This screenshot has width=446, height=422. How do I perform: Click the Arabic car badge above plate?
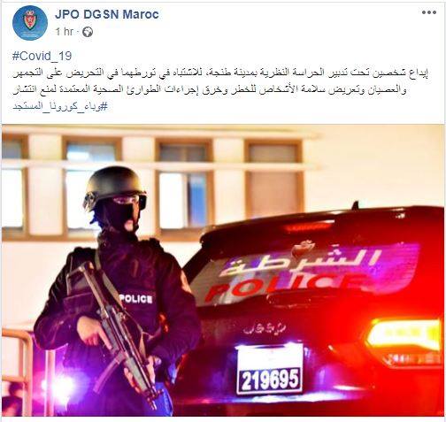tap(265, 328)
